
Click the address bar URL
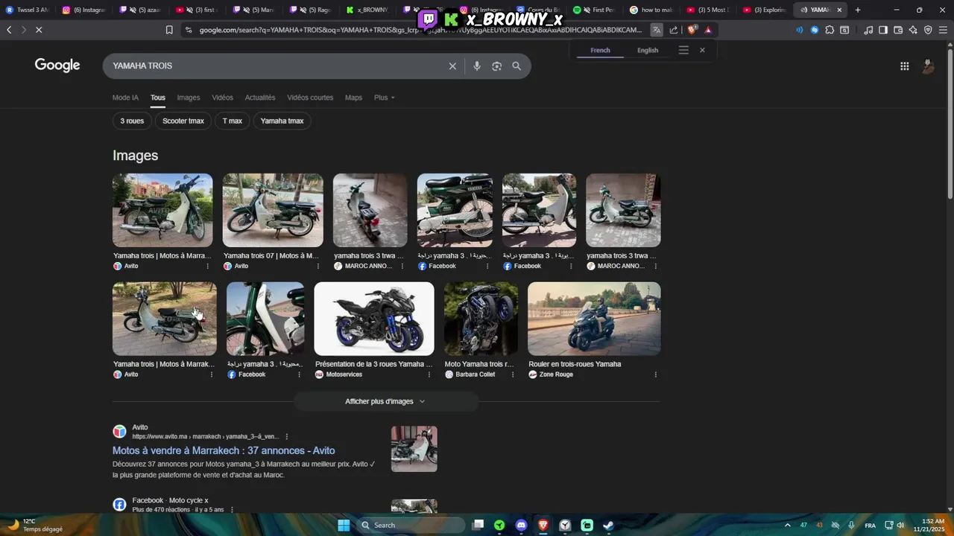[x=420, y=30]
